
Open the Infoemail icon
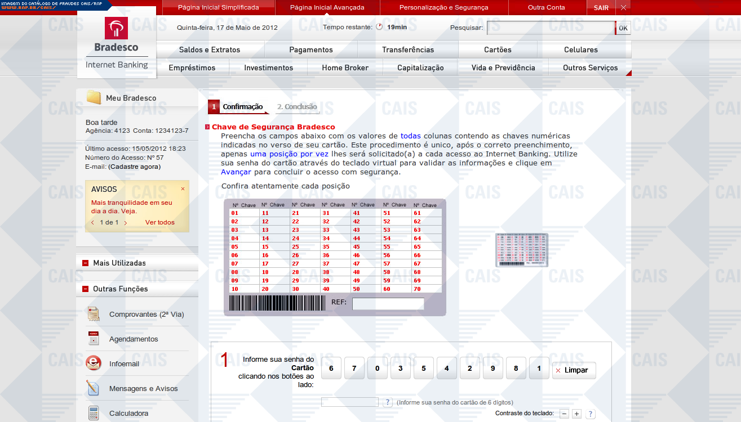(94, 363)
